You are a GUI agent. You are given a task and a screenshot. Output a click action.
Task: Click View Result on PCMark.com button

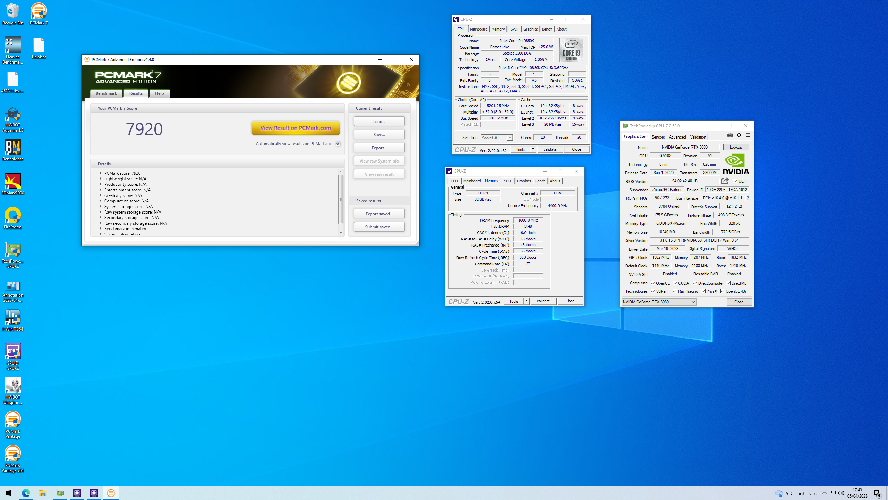tap(296, 128)
